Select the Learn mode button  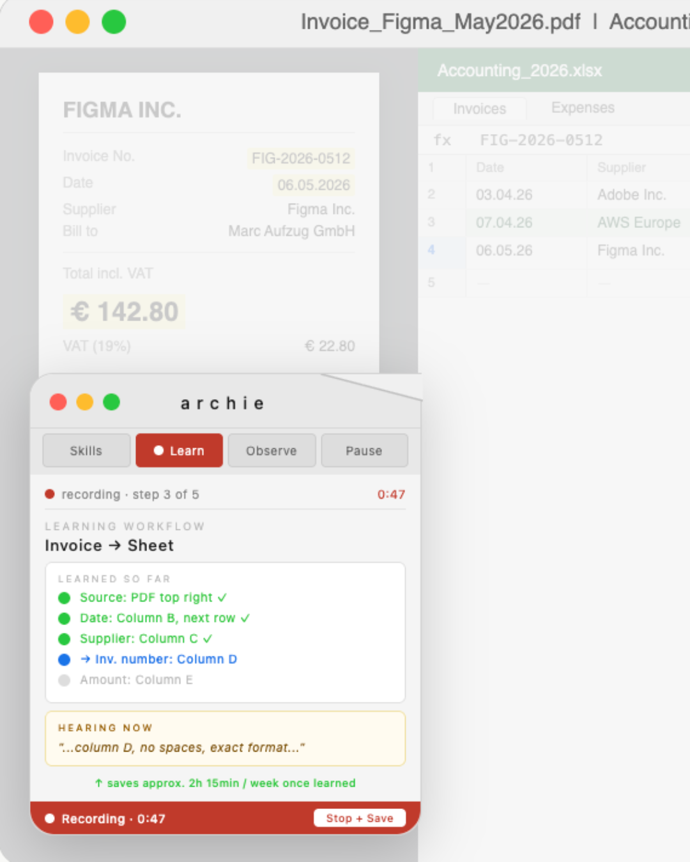pyautogui.click(x=180, y=451)
